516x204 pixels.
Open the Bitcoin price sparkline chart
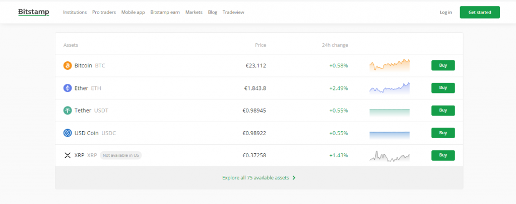click(x=390, y=65)
